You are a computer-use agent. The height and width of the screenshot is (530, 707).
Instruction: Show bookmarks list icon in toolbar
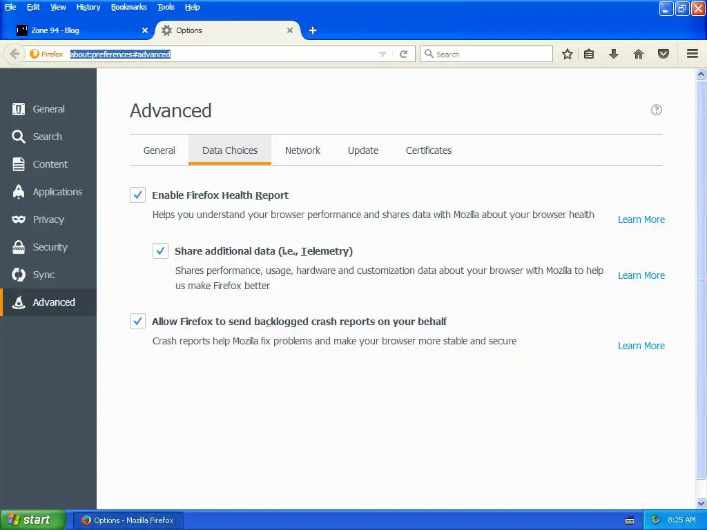[589, 54]
